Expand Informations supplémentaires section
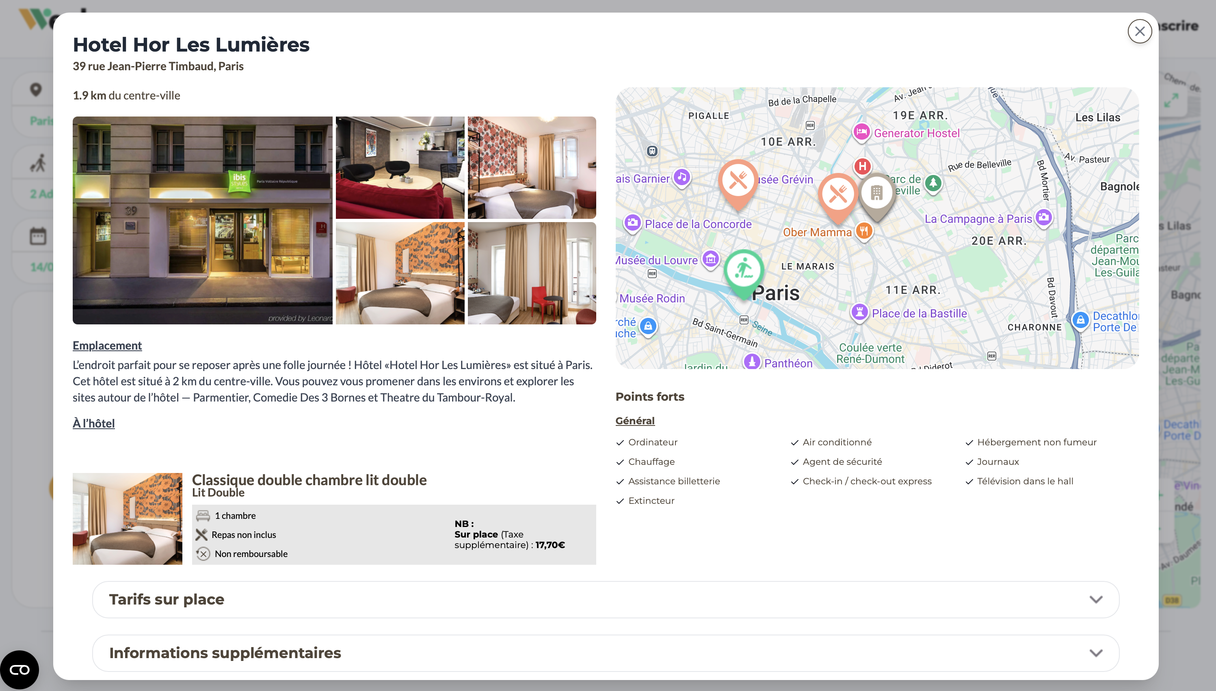The image size is (1216, 691). click(x=606, y=653)
